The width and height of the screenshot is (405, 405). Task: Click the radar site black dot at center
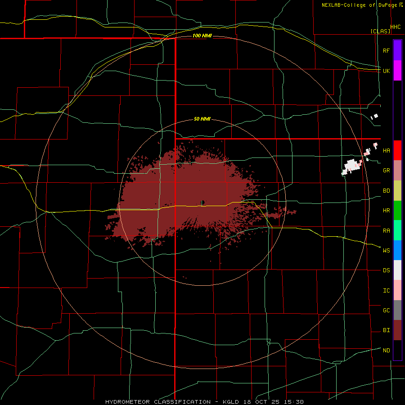[x=203, y=202]
